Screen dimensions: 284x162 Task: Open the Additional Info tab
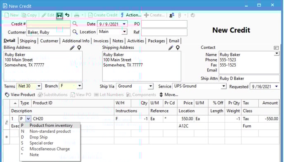coord(76,41)
